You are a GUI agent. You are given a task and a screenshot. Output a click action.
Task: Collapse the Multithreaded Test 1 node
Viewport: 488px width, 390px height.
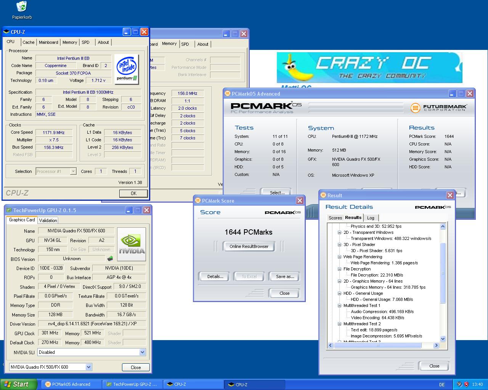pyautogui.click(x=340, y=305)
